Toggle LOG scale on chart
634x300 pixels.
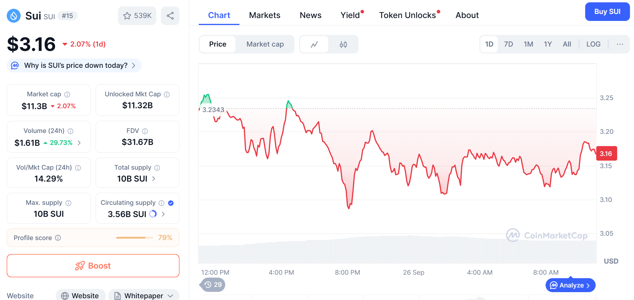point(593,44)
